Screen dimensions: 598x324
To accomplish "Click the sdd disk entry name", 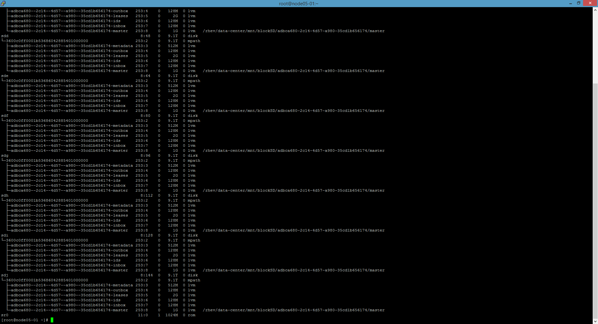I will click(x=5, y=36).
